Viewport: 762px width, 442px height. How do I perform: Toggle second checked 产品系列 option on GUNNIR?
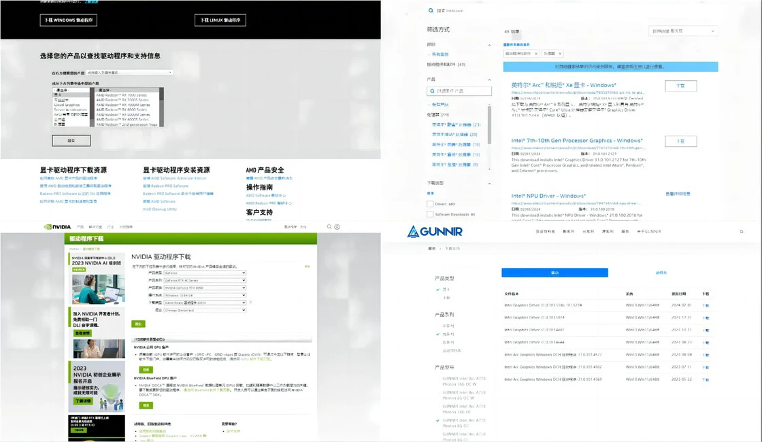pos(445,334)
